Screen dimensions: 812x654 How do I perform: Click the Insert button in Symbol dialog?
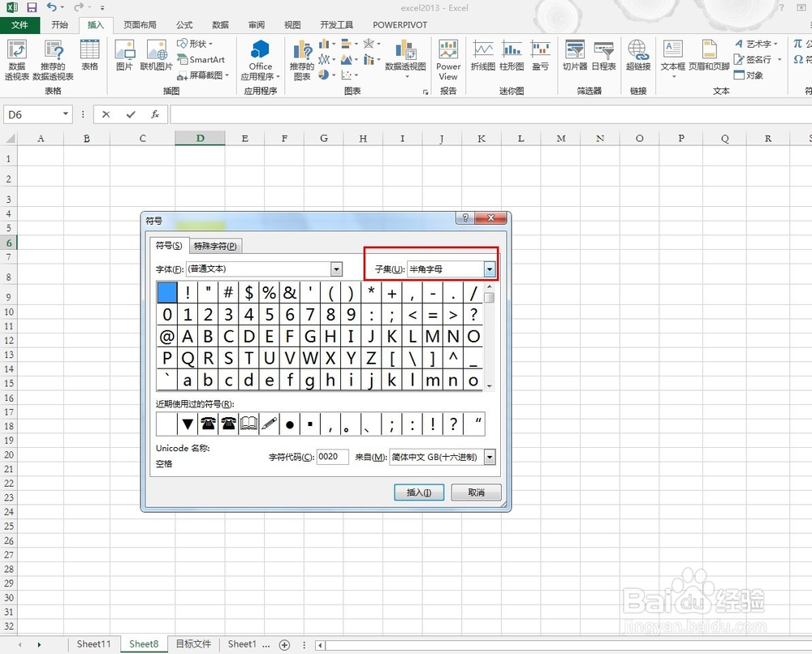pos(419,492)
